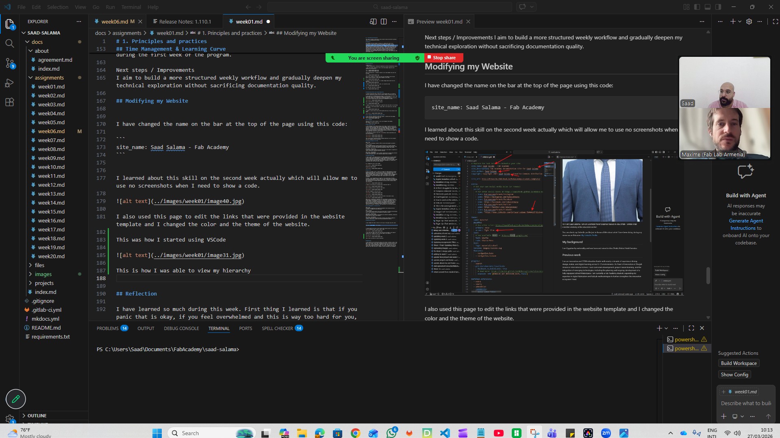
Task: Open the Terminal menu
Action: [x=131, y=7]
